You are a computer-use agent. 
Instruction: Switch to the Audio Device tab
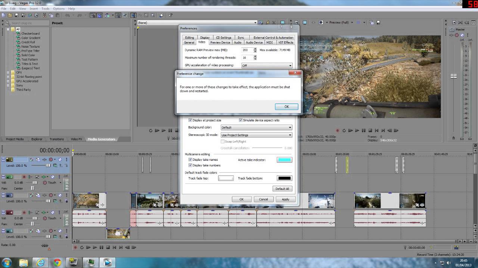point(254,42)
